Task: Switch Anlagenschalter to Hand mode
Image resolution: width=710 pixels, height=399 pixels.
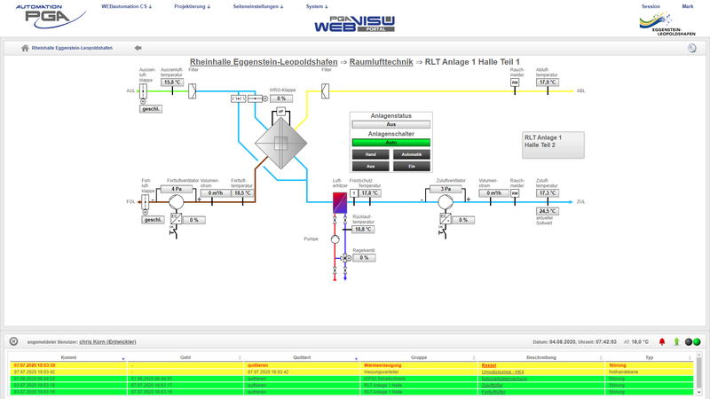Action: point(370,154)
